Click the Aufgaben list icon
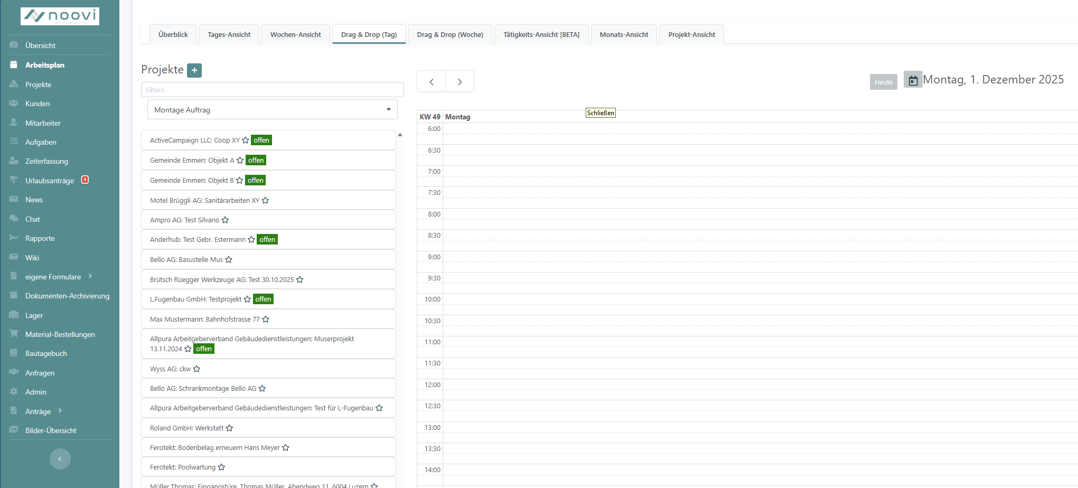This screenshot has width=1078, height=488. [x=14, y=142]
